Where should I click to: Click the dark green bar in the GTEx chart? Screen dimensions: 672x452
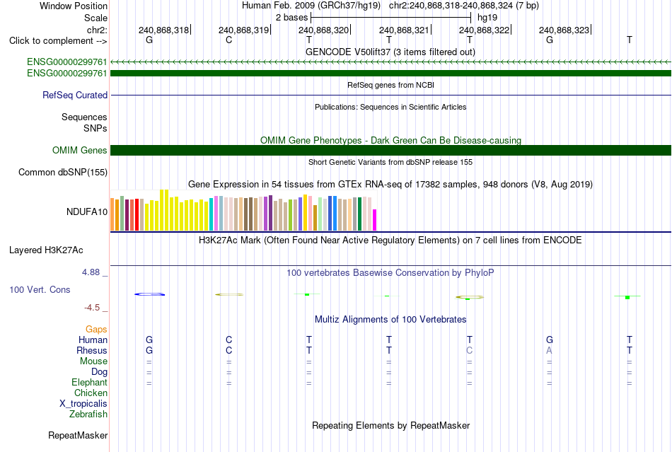(x=359, y=214)
